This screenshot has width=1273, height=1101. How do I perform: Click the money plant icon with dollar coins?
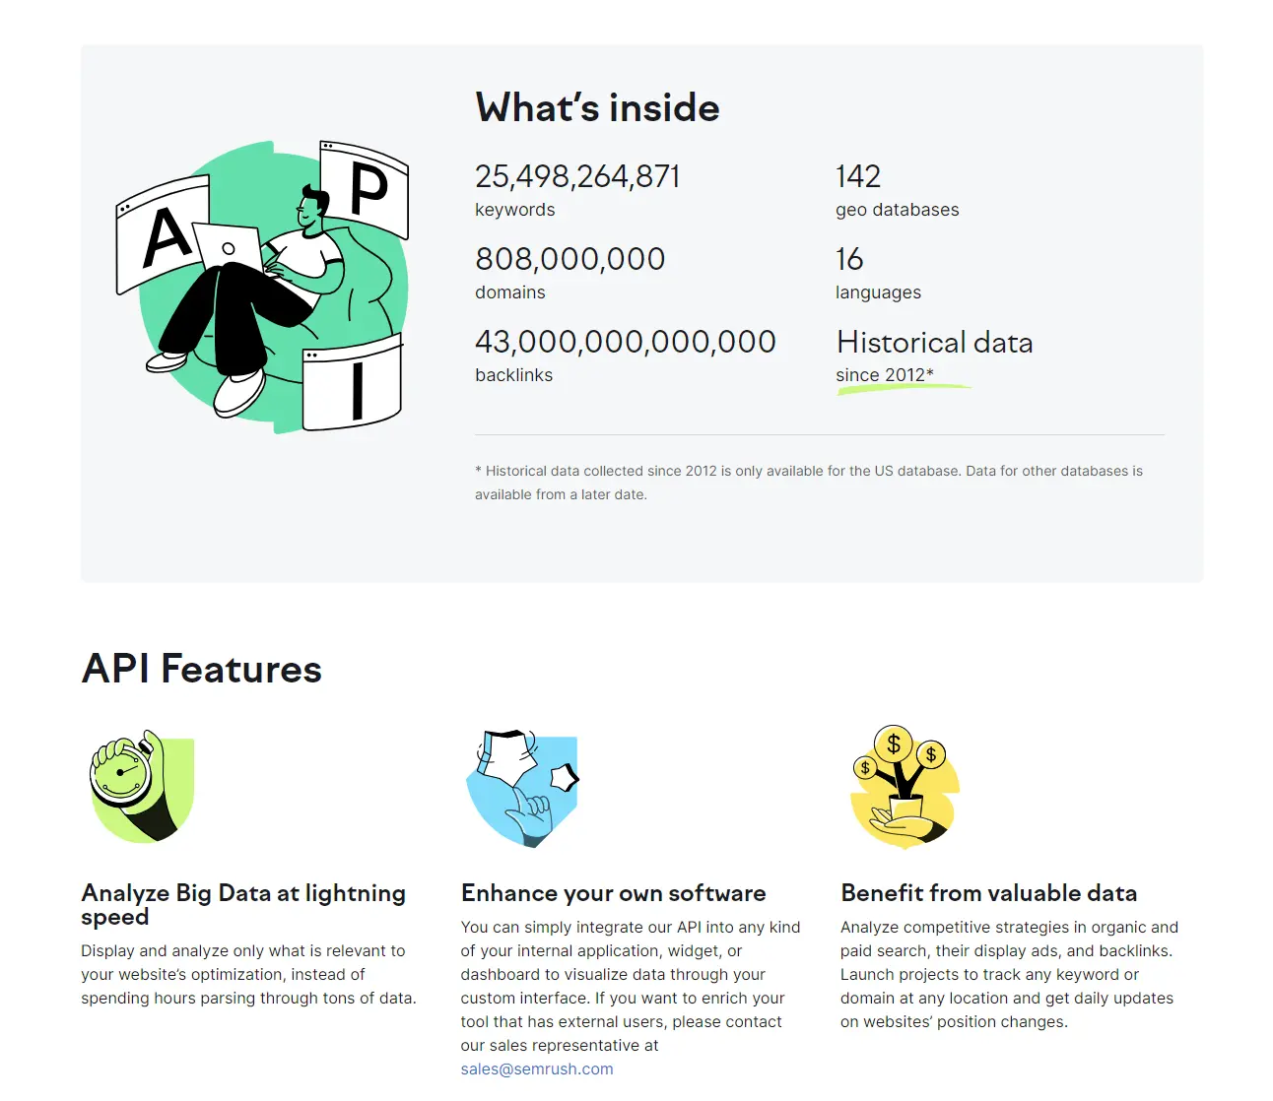(x=904, y=788)
